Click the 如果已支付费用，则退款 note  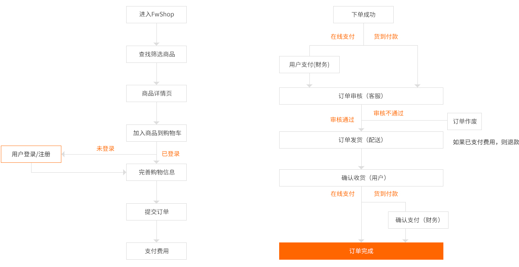486,142
